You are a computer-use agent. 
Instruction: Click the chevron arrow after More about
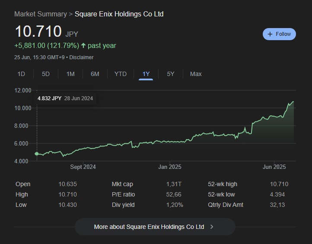212,227
